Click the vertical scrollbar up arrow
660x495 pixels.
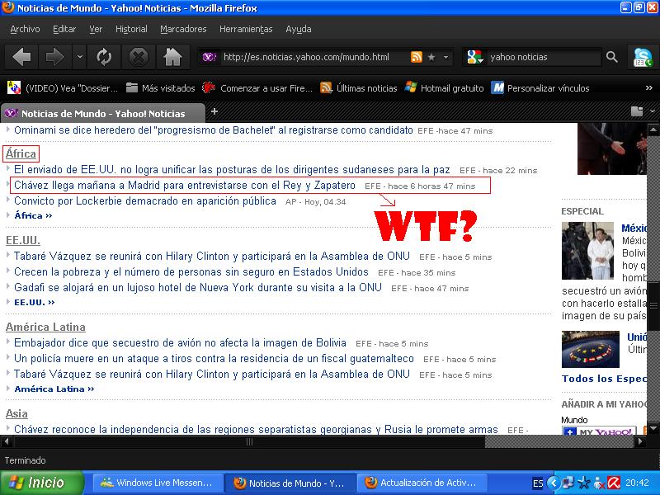click(653, 130)
